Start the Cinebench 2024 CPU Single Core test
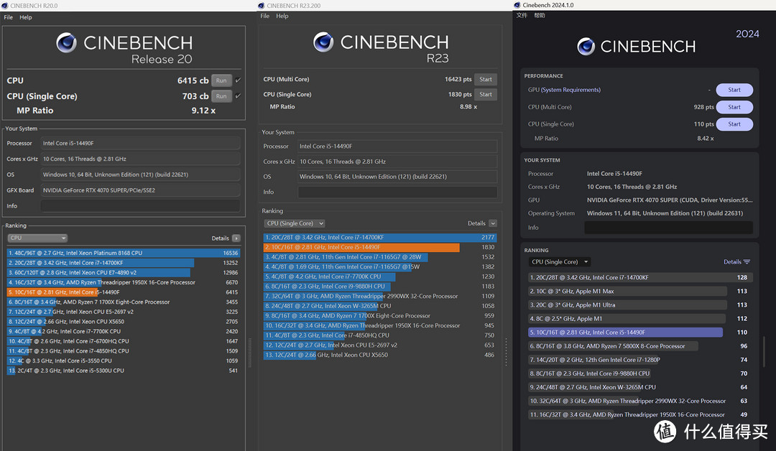This screenshot has height=451, width=776. [734, 124]
